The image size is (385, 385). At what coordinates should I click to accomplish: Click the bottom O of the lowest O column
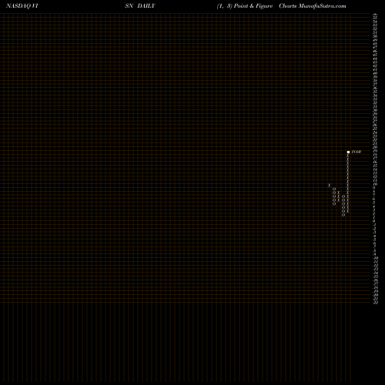click(x=343, y=215)
